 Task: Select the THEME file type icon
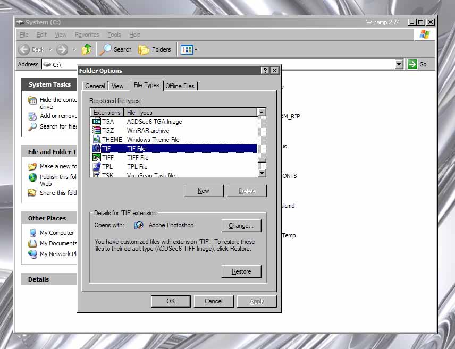click(96, 139)
